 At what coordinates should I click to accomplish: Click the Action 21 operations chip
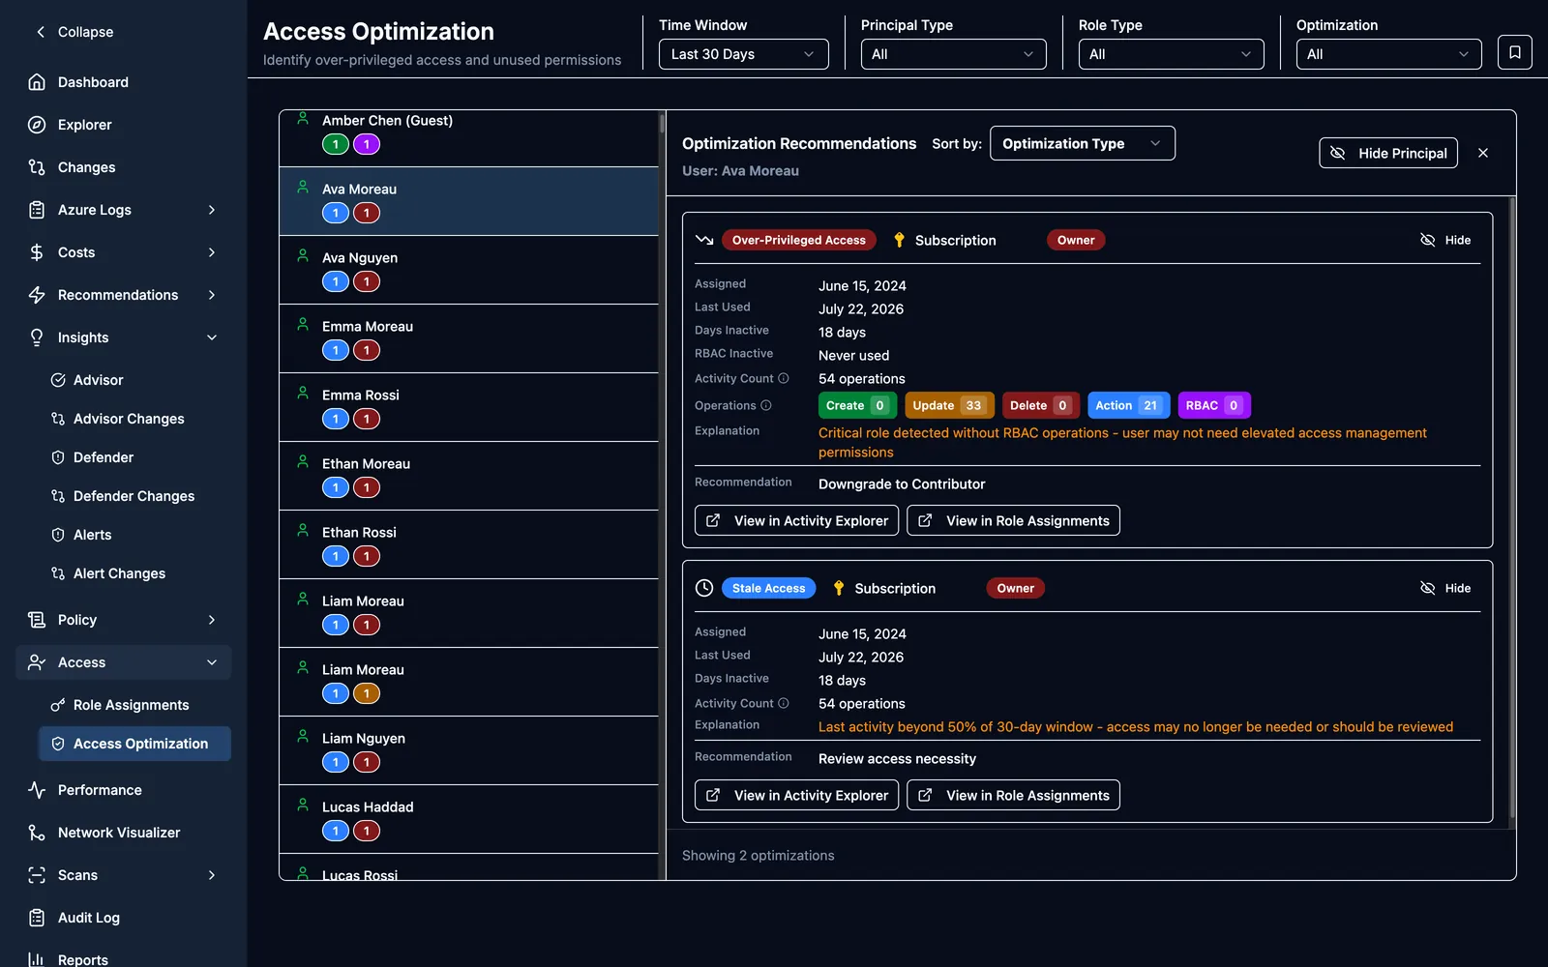pos(1128,405)
